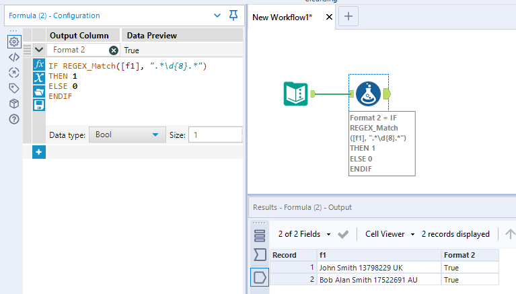Open the XML view icon in sidebar
516x294 pixels.
(x=14, y=57)
